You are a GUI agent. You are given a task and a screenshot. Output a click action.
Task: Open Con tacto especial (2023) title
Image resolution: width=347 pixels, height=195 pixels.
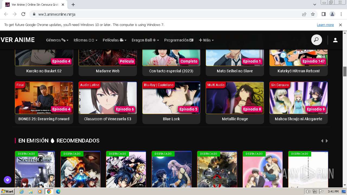(171, 71)
